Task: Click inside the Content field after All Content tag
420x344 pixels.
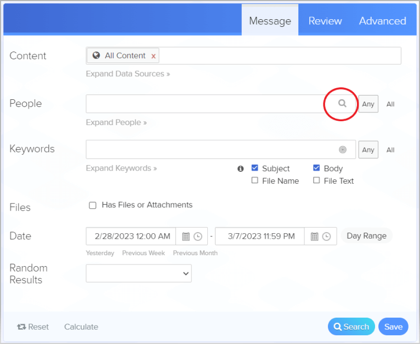Action: [280, 55]
